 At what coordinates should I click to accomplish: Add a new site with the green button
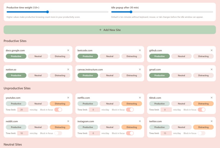tap(110, 30)
